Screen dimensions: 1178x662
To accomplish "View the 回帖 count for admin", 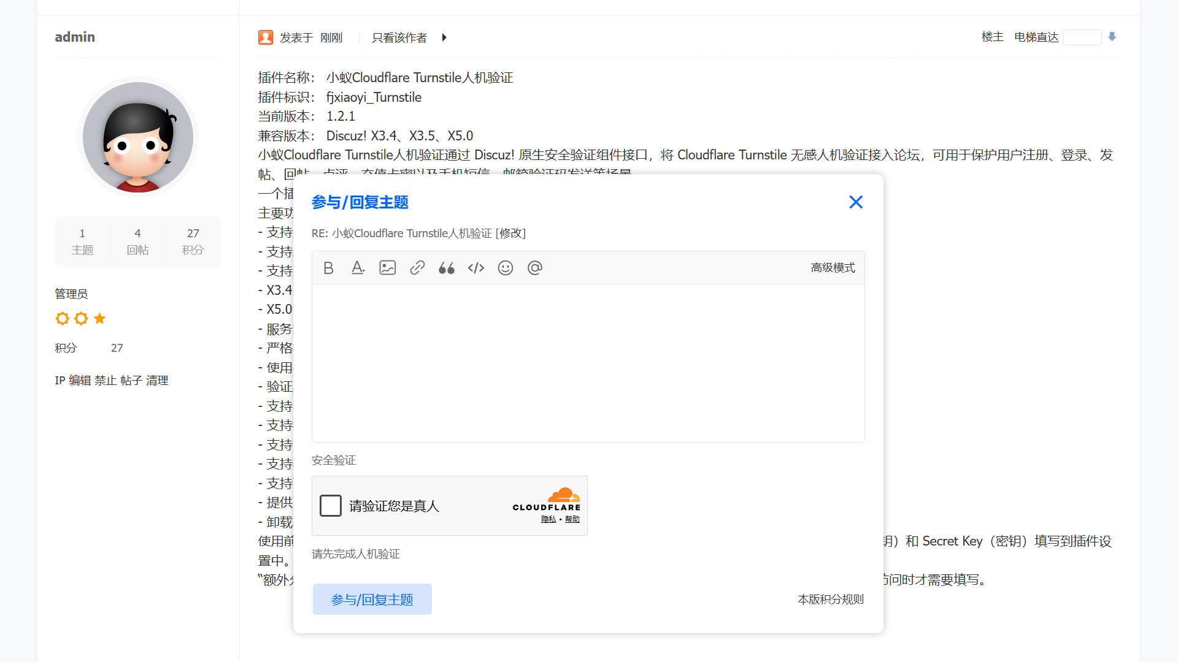I will (137, 242).
